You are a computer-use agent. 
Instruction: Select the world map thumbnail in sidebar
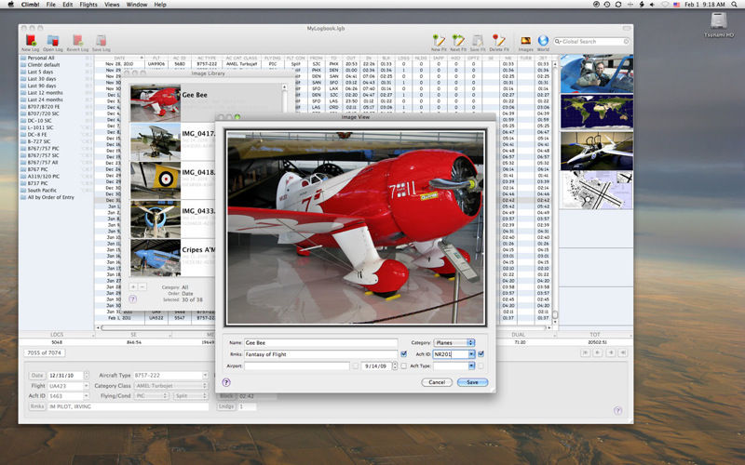pyautogui.click(x=597, y=112)
